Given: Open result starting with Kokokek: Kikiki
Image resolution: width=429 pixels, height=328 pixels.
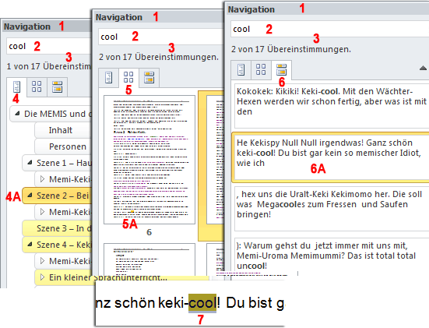Looking at the screenshot, I should point(332,106).
